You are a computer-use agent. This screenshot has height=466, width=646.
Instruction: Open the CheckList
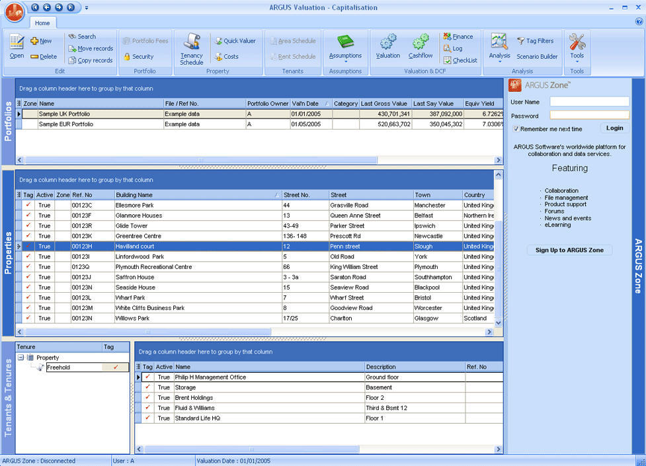coord(460,60)
